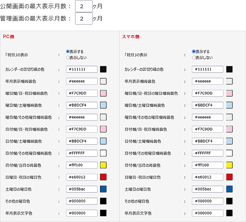Click スマホ側 カレンダーの区切り線の色 hex input
Viewport: 246px width, 222px height.
[208, 70]
